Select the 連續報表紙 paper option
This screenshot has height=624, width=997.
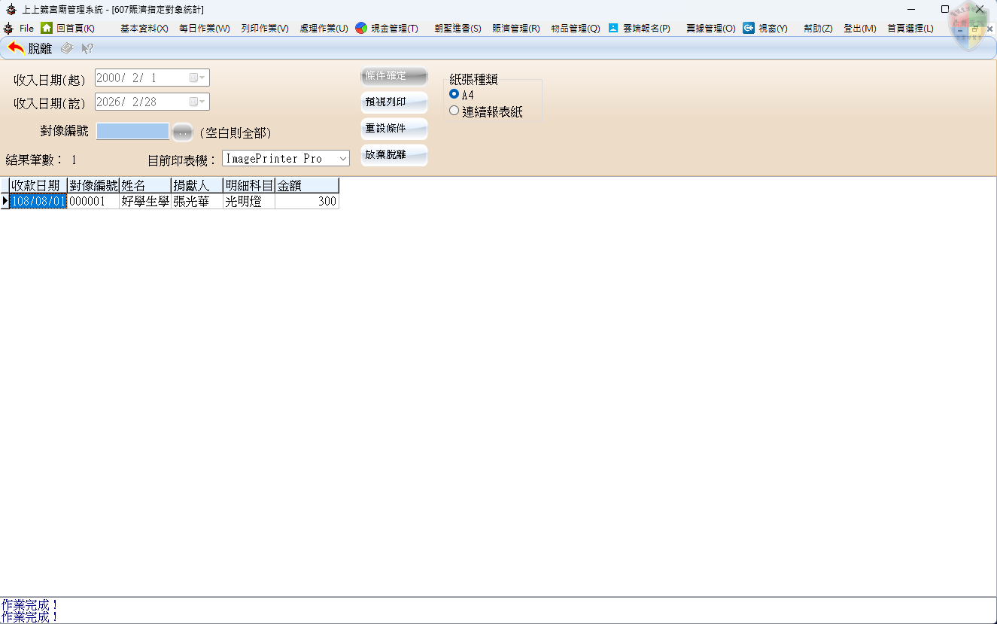(454, 111)
